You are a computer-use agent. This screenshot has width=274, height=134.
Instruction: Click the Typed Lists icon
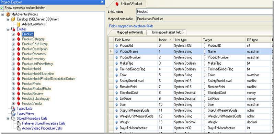tap(13, 109)
